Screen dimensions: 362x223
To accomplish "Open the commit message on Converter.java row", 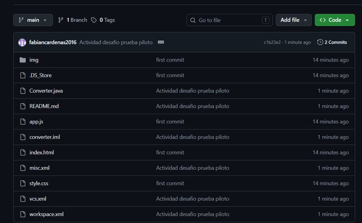I will [193, 91].
